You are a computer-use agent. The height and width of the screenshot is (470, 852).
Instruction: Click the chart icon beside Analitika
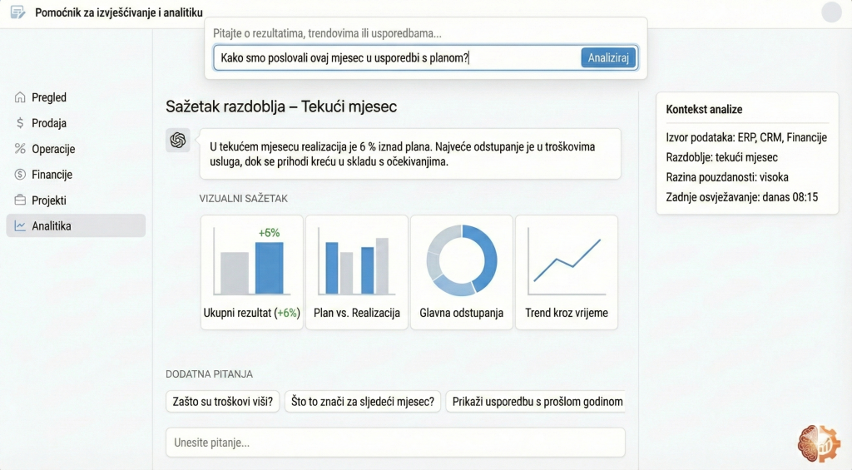pos(20,226)
